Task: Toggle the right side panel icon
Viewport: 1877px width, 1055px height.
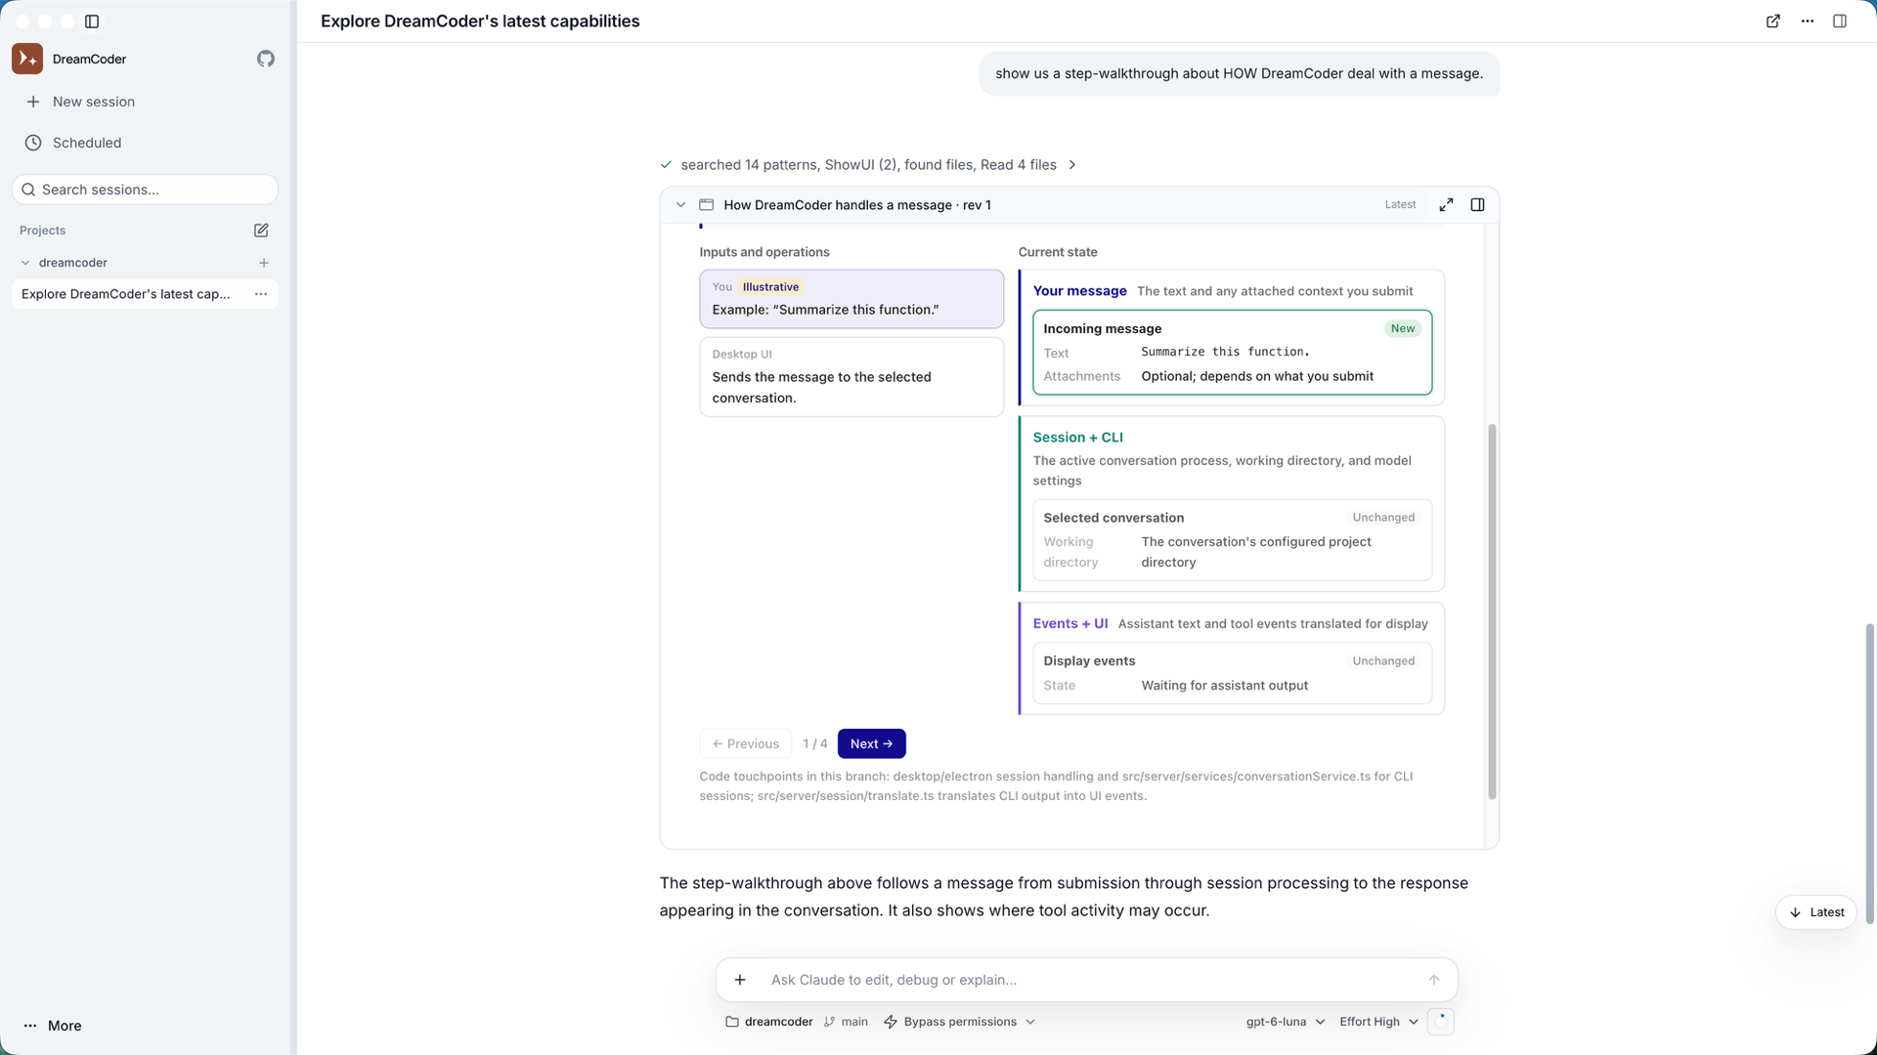Action: pos(1840,21)
